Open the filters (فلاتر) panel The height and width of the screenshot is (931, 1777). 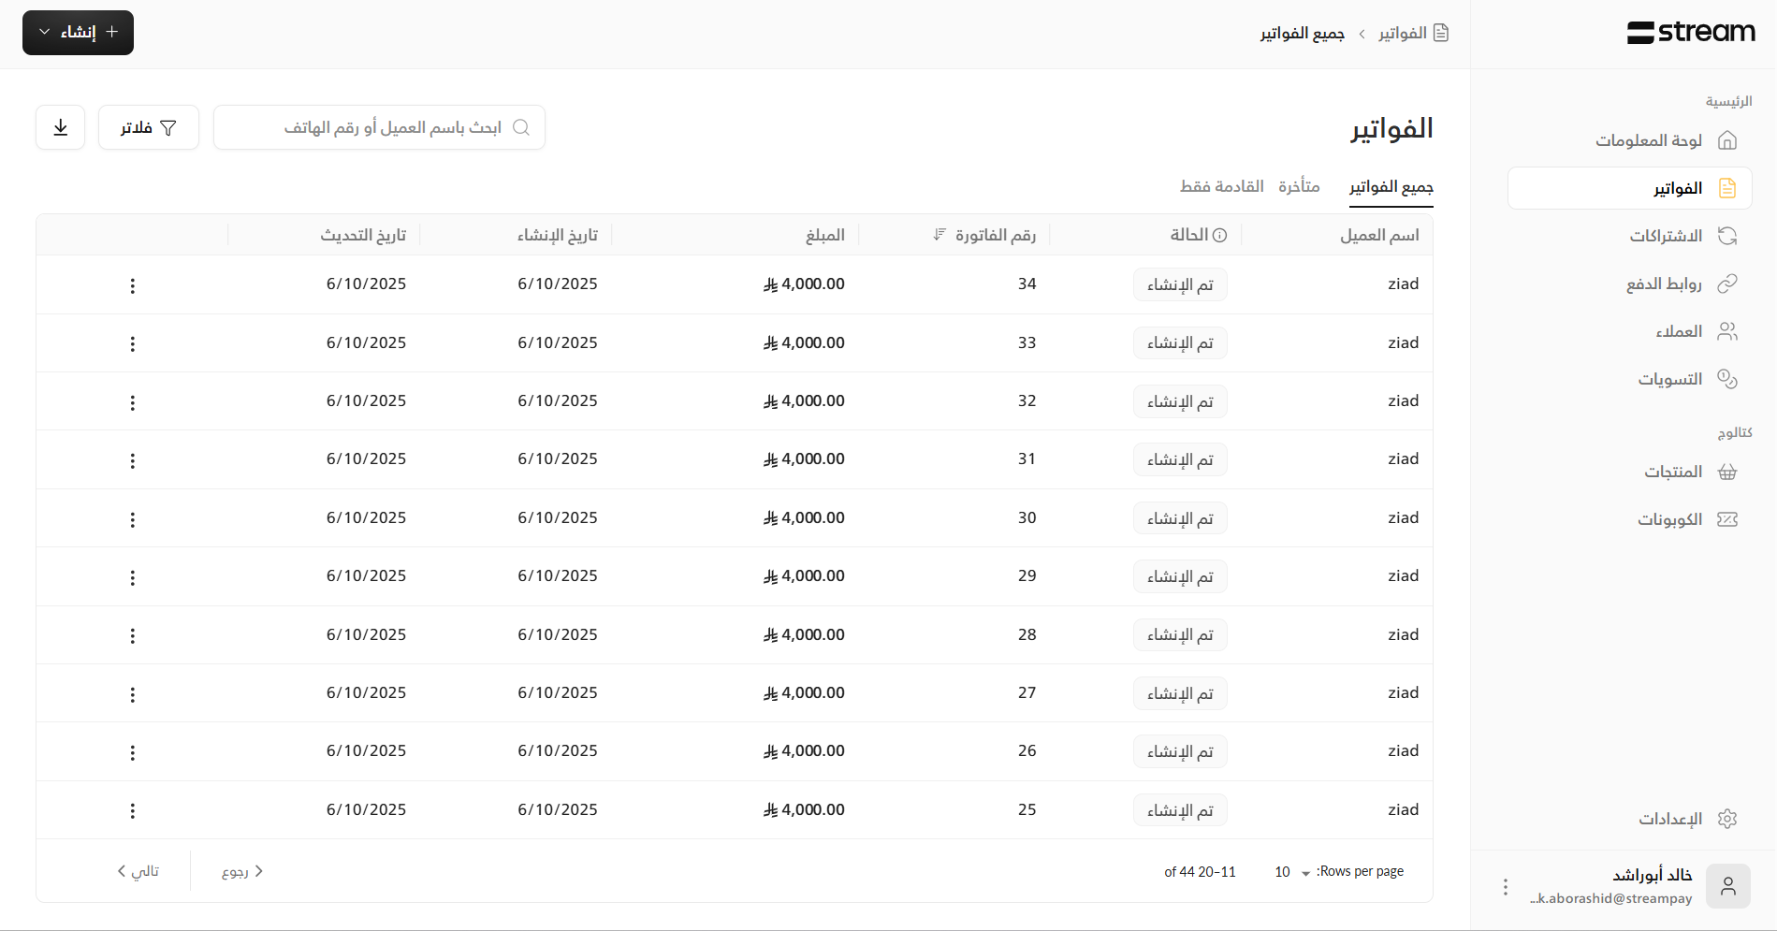149,127
